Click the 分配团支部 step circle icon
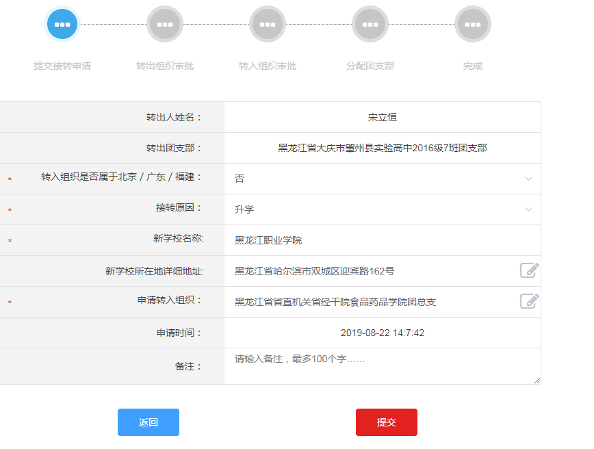The width and height of the screenshot is (594, 449). pos(370,25)
